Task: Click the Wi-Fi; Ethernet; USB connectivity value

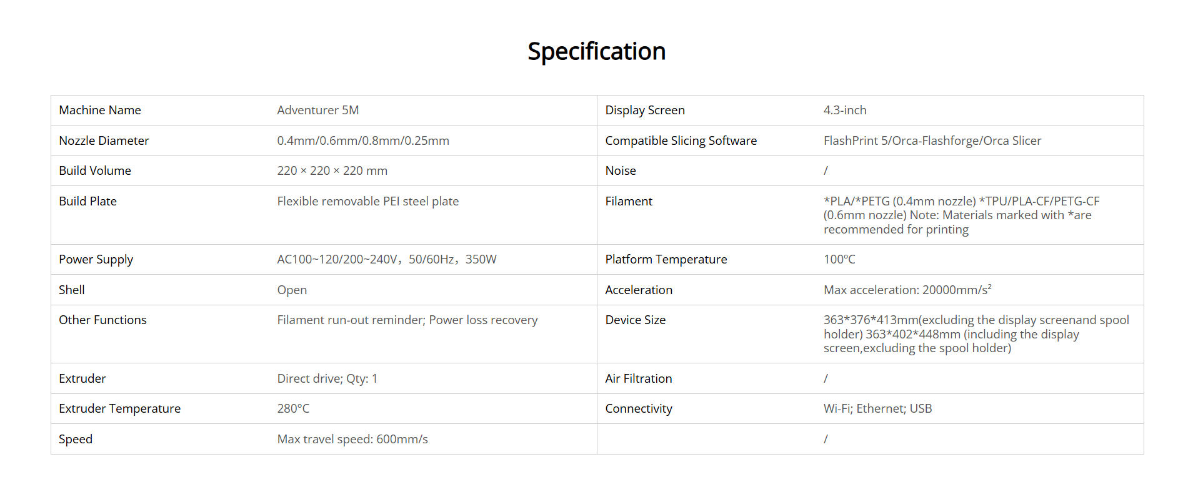Action: (x=877, y=409)
